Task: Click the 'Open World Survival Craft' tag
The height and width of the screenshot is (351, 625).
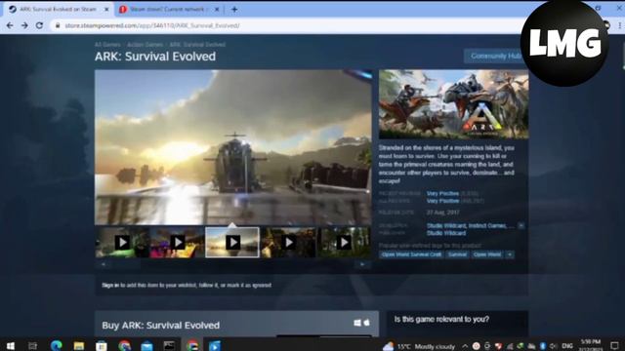Action: tap(411, 254)
